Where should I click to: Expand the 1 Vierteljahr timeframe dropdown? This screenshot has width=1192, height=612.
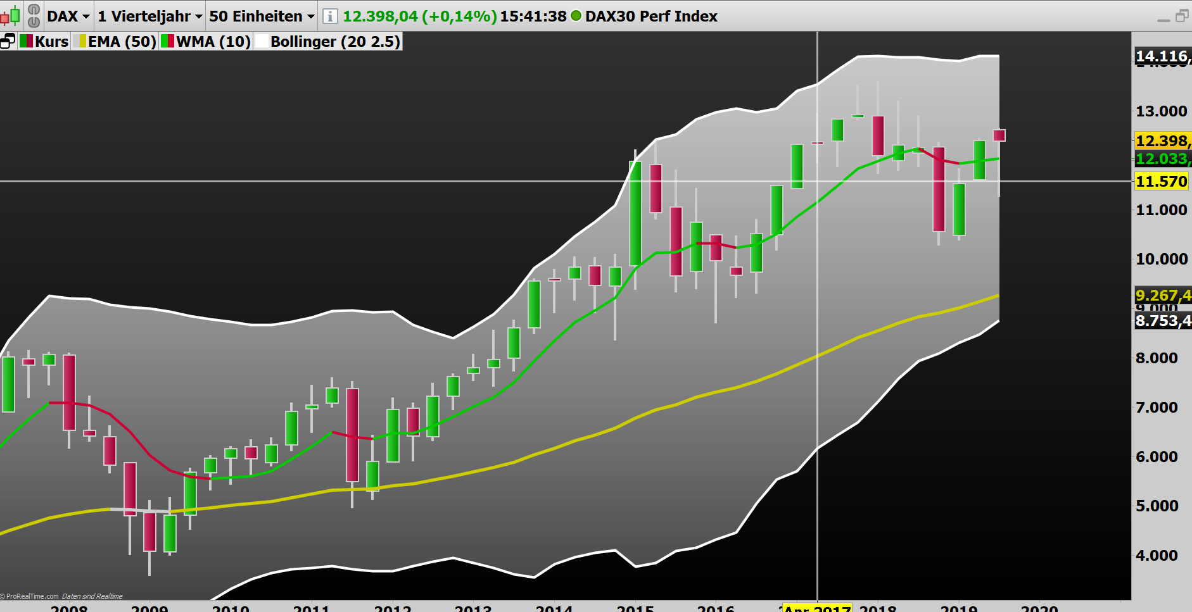[x=149, y=16]
